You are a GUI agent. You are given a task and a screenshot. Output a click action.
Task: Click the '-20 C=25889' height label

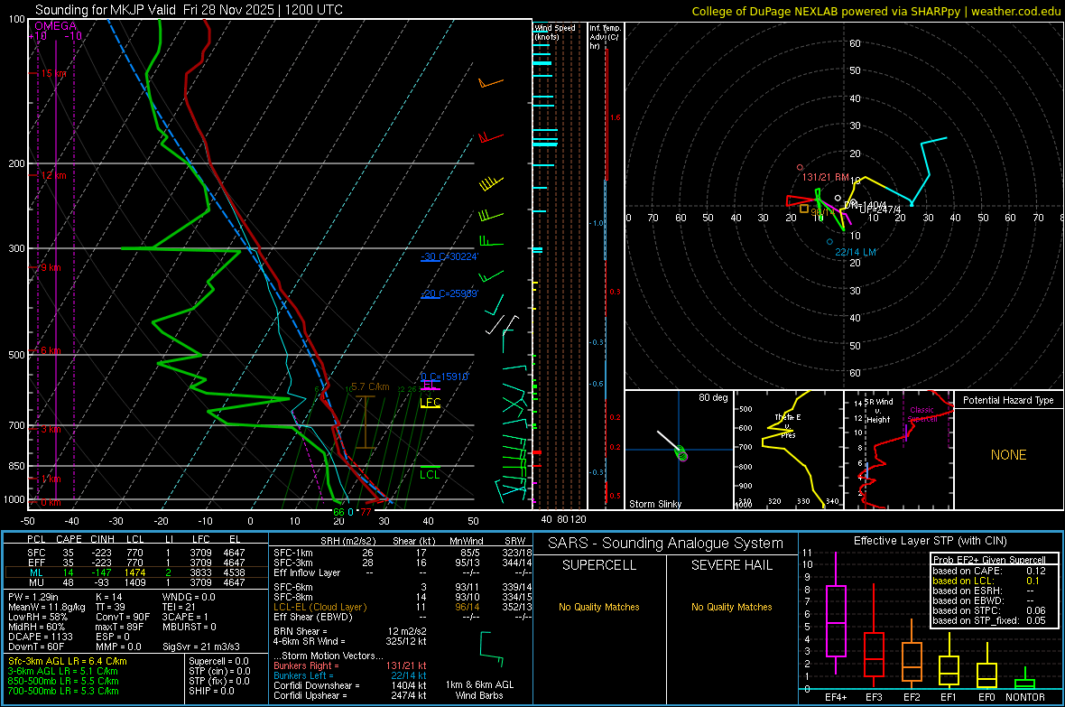[449, 293]
